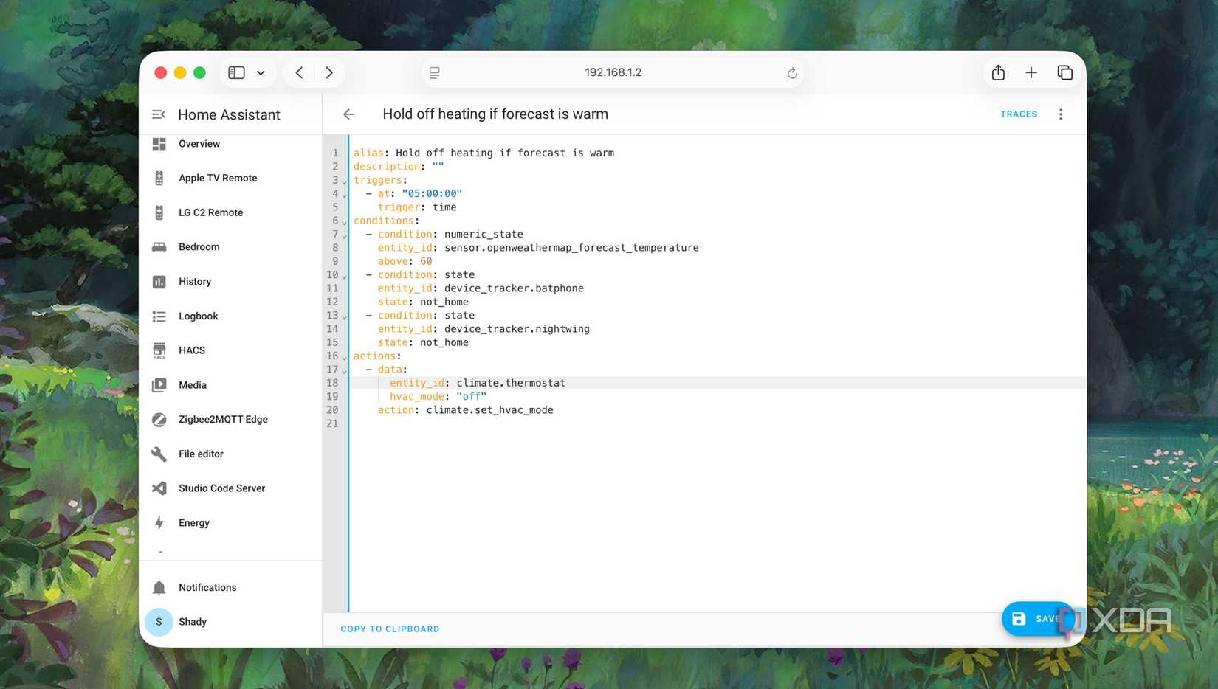Open the Studio Code Server icon
1218x689 pixels.
(x=159, y=488)
